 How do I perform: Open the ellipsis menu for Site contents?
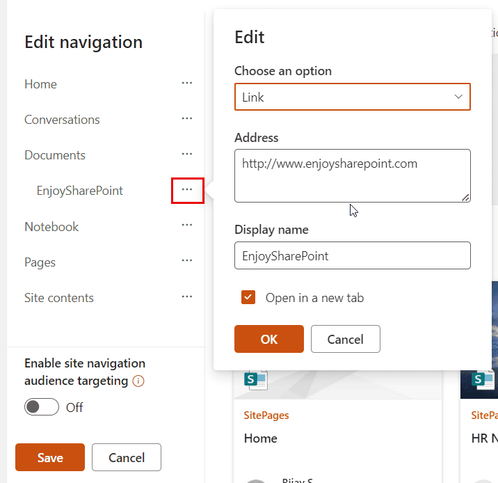click(x=186, y=296)
